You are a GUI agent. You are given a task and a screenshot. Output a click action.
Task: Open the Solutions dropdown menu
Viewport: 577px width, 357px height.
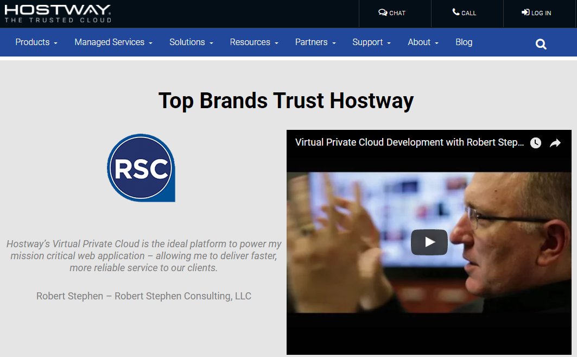coord(191,42)
